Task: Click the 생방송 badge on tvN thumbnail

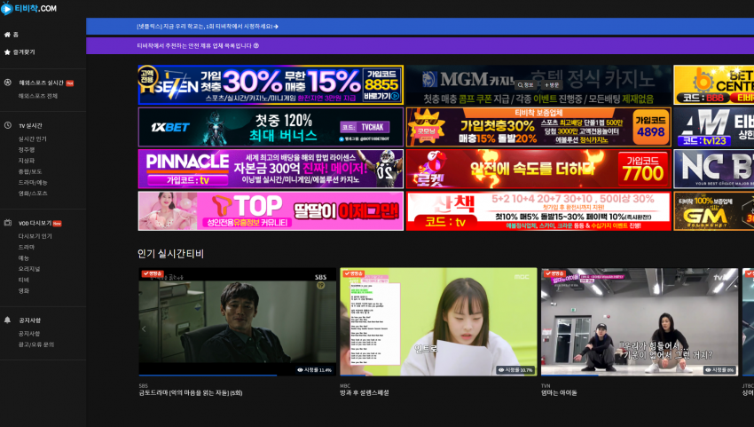Action: coord(554,273)
